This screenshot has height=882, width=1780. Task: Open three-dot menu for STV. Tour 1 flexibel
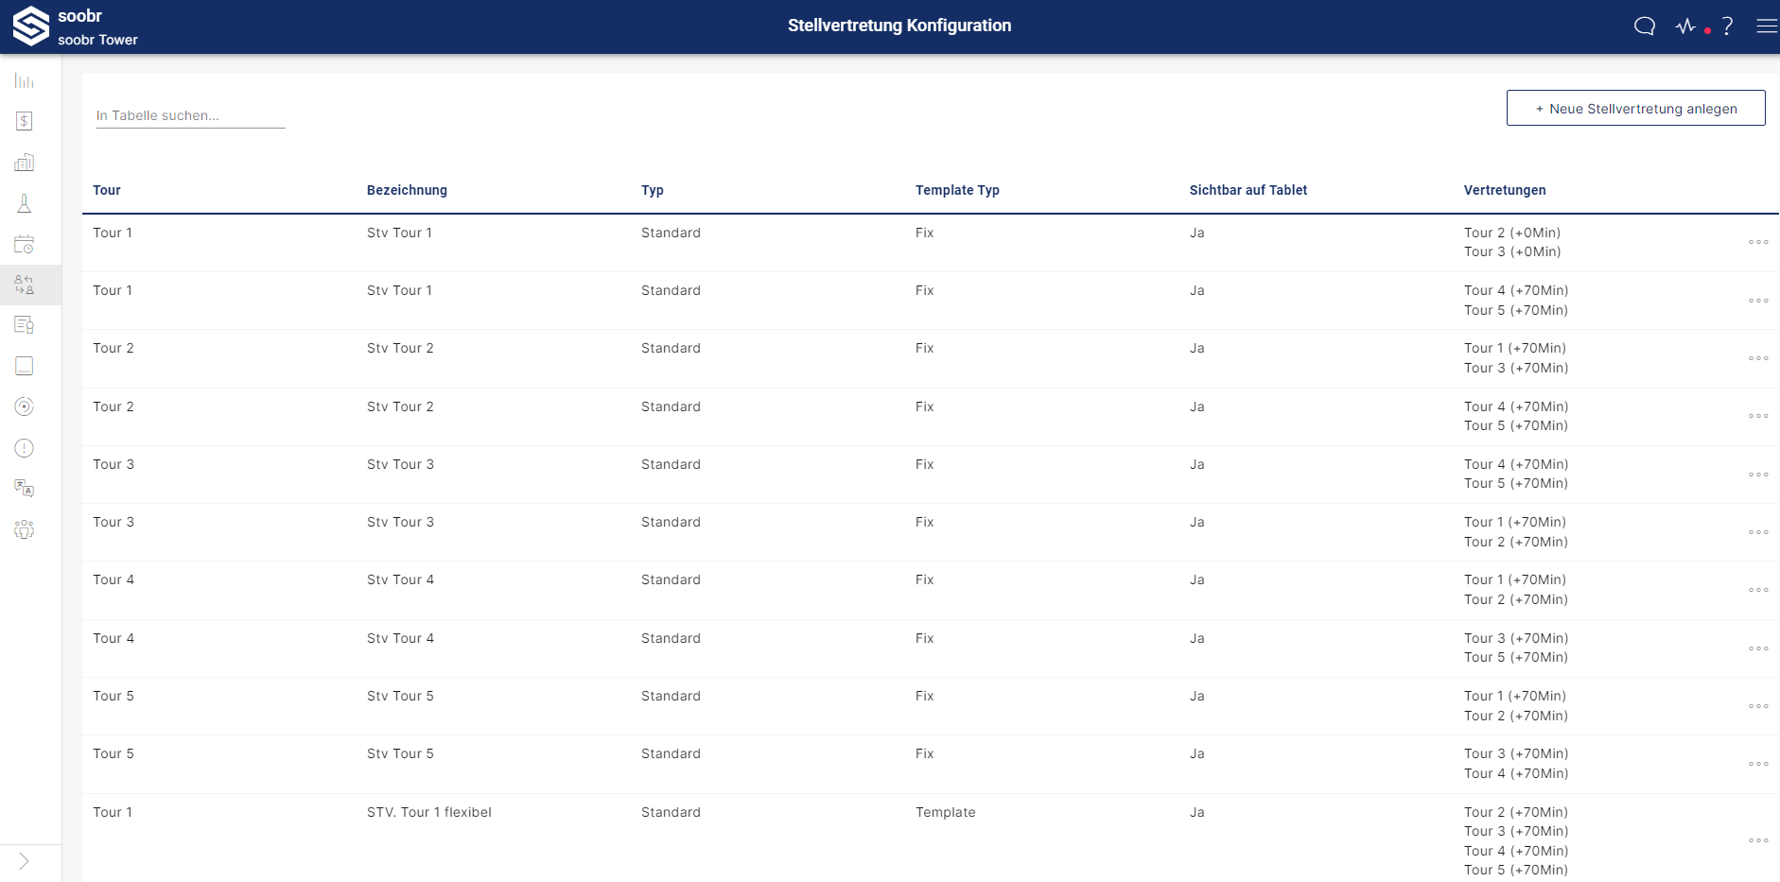coord(1758,840)
